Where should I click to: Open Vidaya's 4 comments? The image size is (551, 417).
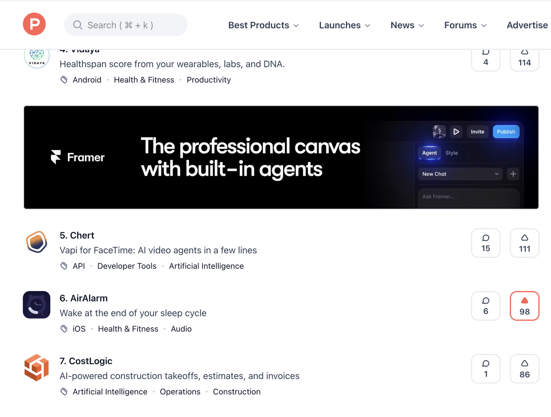(486, 60)
